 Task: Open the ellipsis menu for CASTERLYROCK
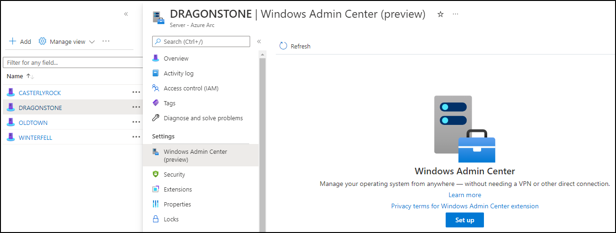click(136, 92)
